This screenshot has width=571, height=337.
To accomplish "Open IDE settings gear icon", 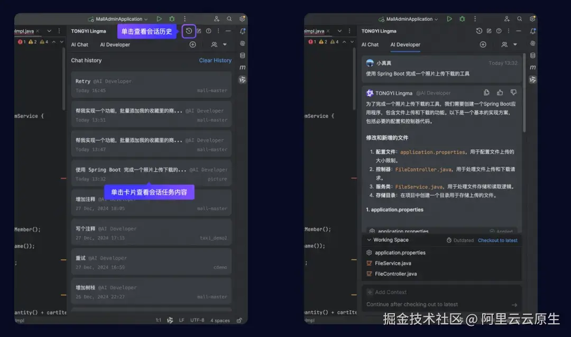I will (x=242, y=19).
